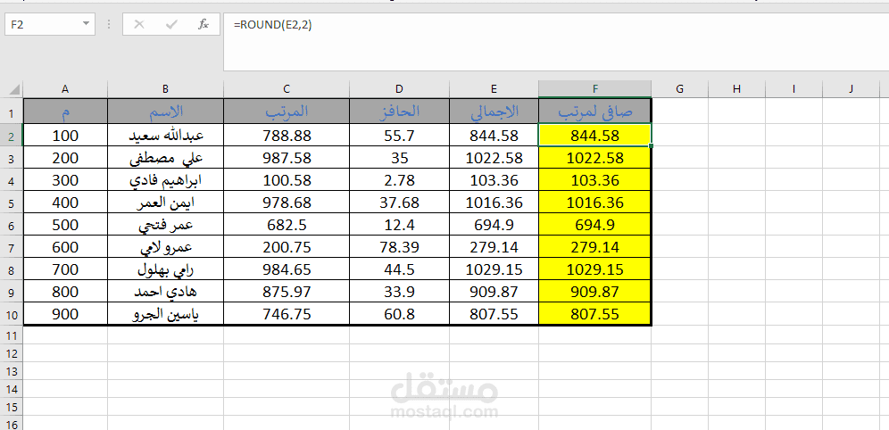Image resolution: width=889 pixels, height=430 pixels.
Task: Select yellow cell 694.9 in column F
Action: pyautogui.click(x=594, y=225)
